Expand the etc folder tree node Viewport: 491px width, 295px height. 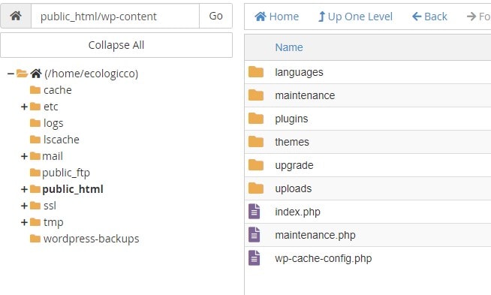[24, 107]
